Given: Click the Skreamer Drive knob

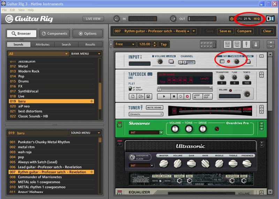Looking at the screenshot, I should 203,129.
